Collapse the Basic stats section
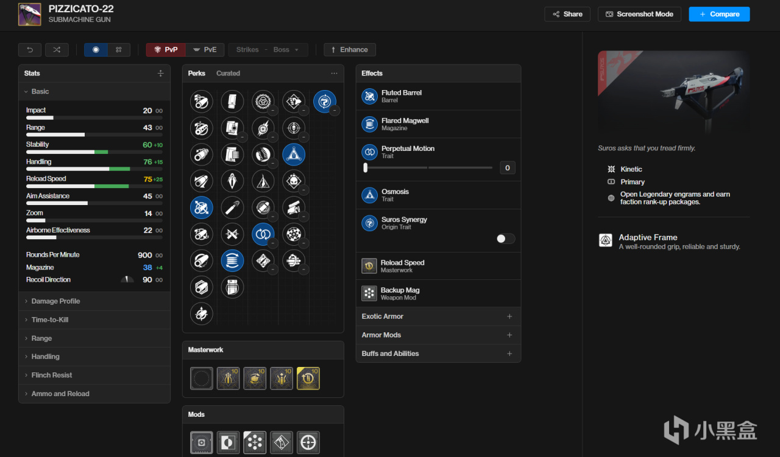780x457 pixels. point(94,91)
